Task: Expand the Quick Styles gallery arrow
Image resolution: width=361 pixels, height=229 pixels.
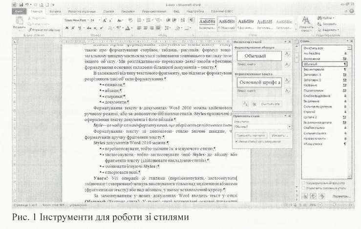Action: click(x=296, y=29)
